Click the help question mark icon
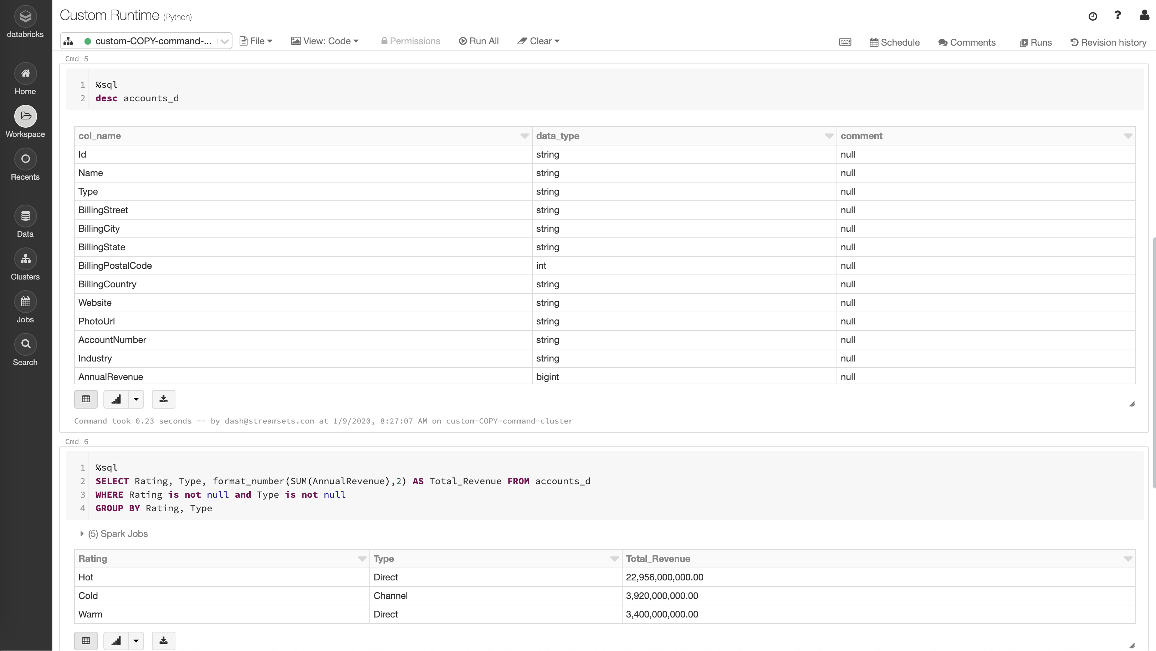Image resolution: width=1156 pixels, height=651 pixels. point(1117,16)
